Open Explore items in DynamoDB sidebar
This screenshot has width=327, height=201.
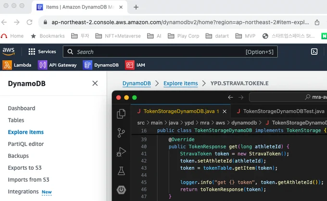click(26, 132)
